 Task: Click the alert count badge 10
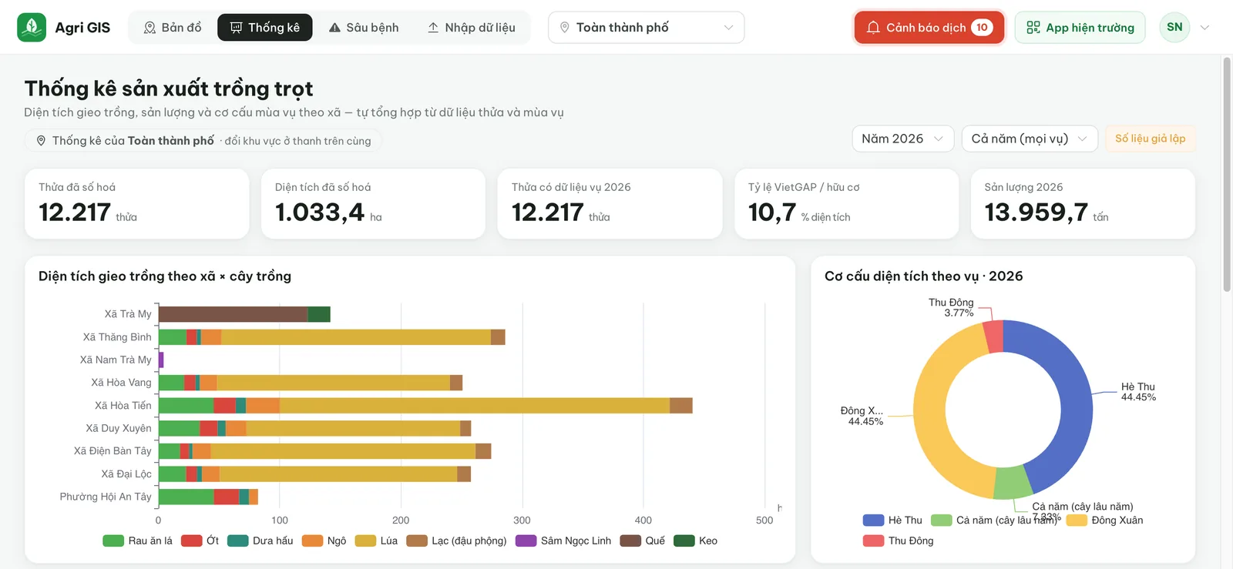[982, 28]
